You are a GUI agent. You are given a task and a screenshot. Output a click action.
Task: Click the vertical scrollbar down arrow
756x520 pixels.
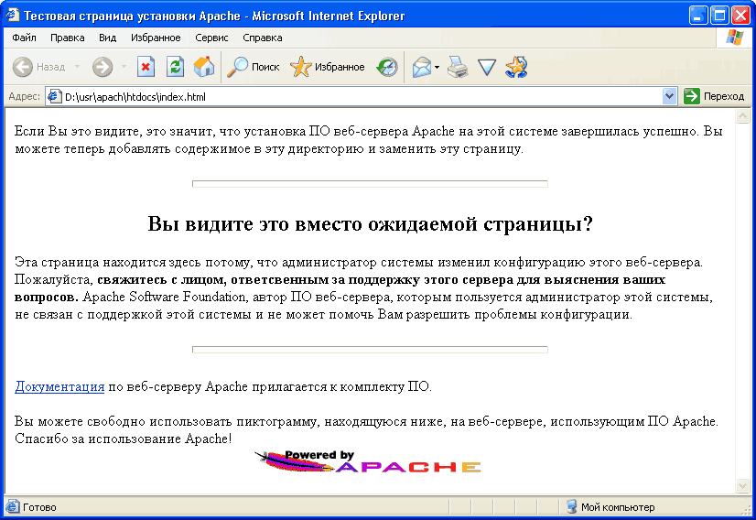742,485
